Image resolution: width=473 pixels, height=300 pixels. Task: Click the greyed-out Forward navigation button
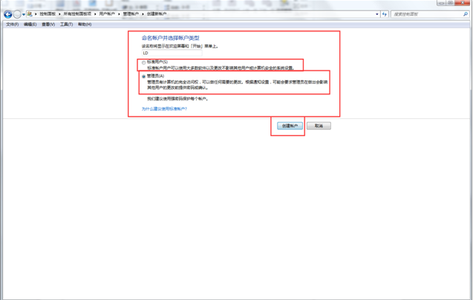click(17, 14)
